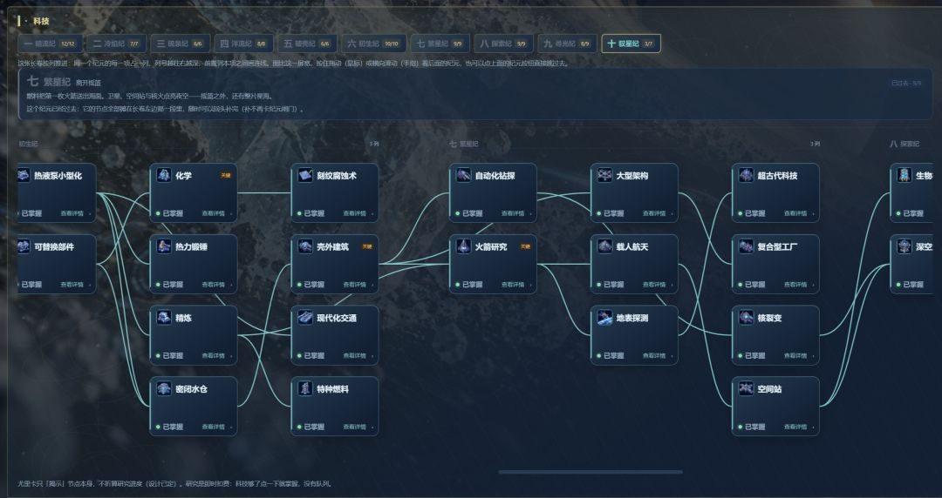942x498 pixels.
Task: Click the 精炼 node icon
Action: pyautogui.click(x=164, y=318)
